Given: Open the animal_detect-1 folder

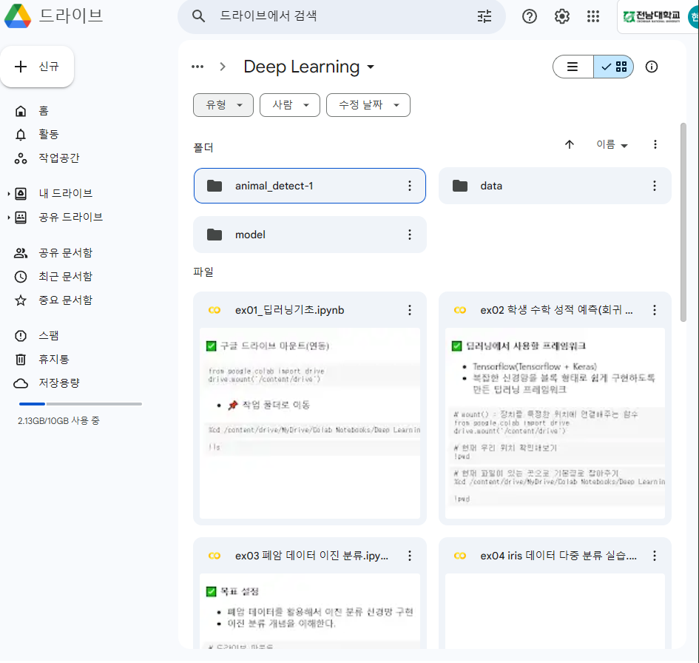Looking at the screenshot, I should click(x=310, y=186).
